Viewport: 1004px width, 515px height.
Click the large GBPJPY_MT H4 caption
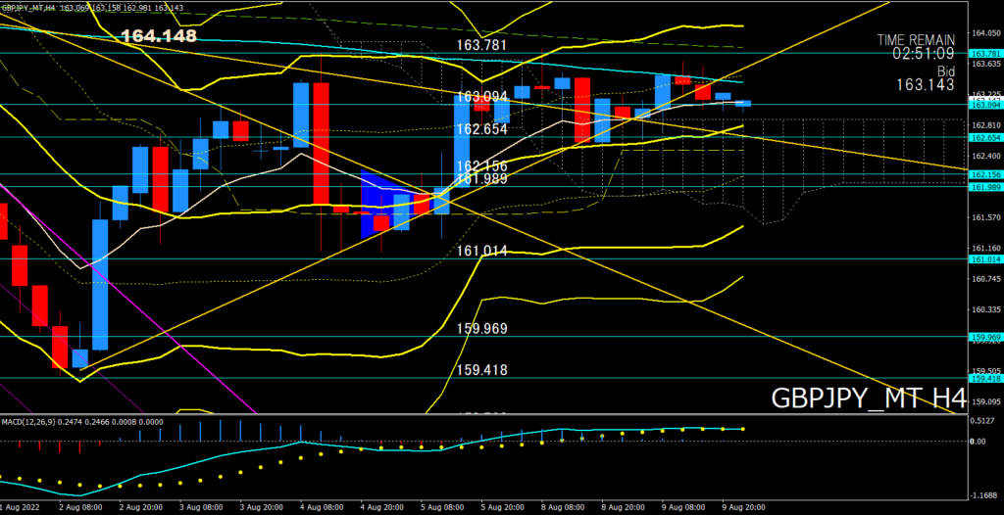coord(869,398)
